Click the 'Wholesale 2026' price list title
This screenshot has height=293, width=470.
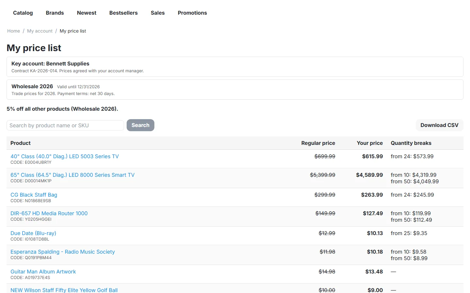(x=32, y=86)
